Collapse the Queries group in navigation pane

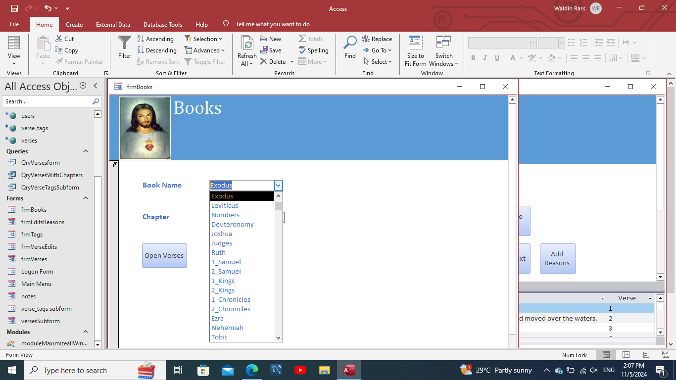coord(85,151)
